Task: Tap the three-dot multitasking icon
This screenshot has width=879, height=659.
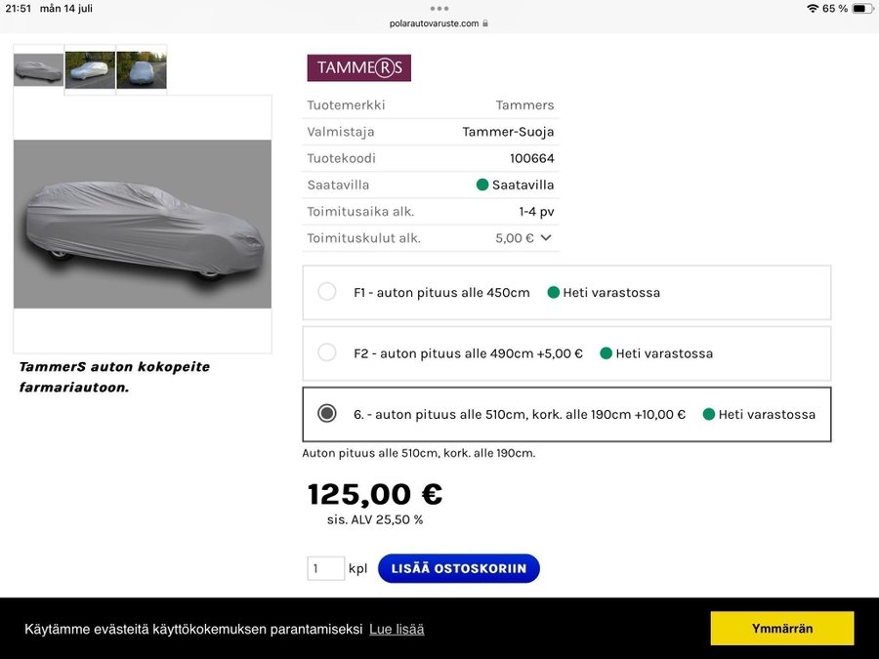Action: tap(439, 8)
